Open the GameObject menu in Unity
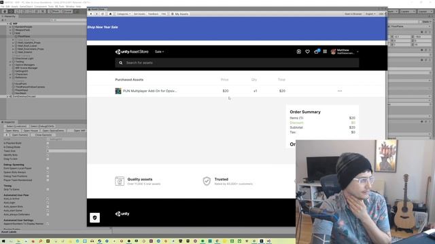435x244 pixels. pos(26,6)
